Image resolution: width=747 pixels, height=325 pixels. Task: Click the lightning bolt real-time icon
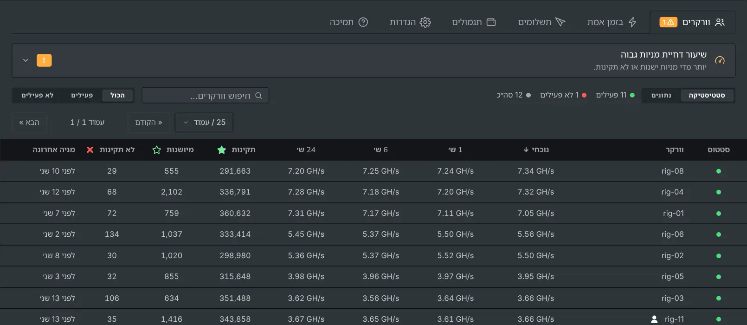[x=632, y=22]
